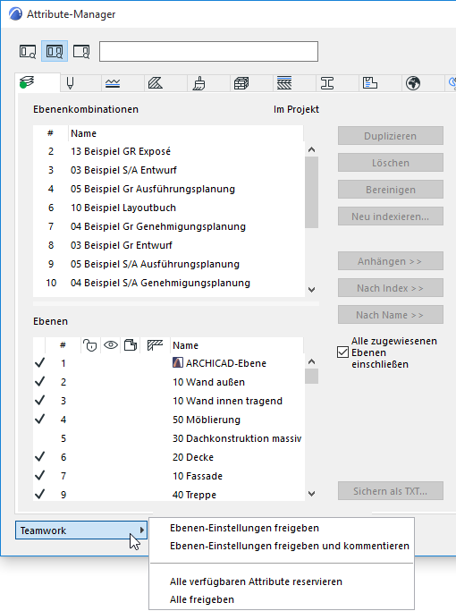Select row 04 Beispiel Gr Genehmigungsplanung

tap(168, 226)
